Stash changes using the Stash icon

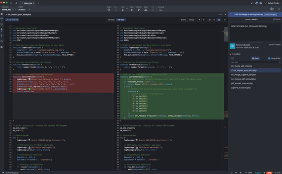point(146,10)
